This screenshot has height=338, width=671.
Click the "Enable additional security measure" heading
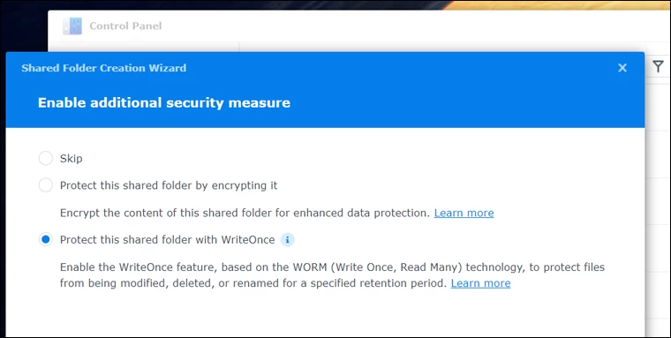point(164,102)
